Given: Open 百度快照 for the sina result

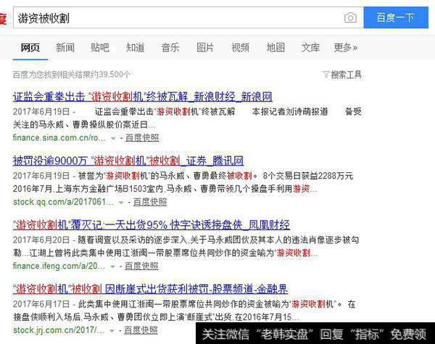Looking at the screenshot, I should pyautogui.click(x=142, y=138).
